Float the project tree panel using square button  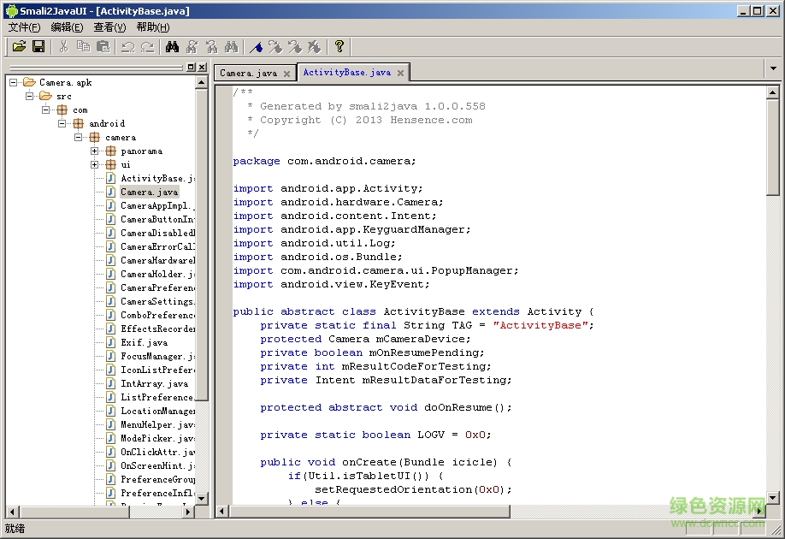191,67
